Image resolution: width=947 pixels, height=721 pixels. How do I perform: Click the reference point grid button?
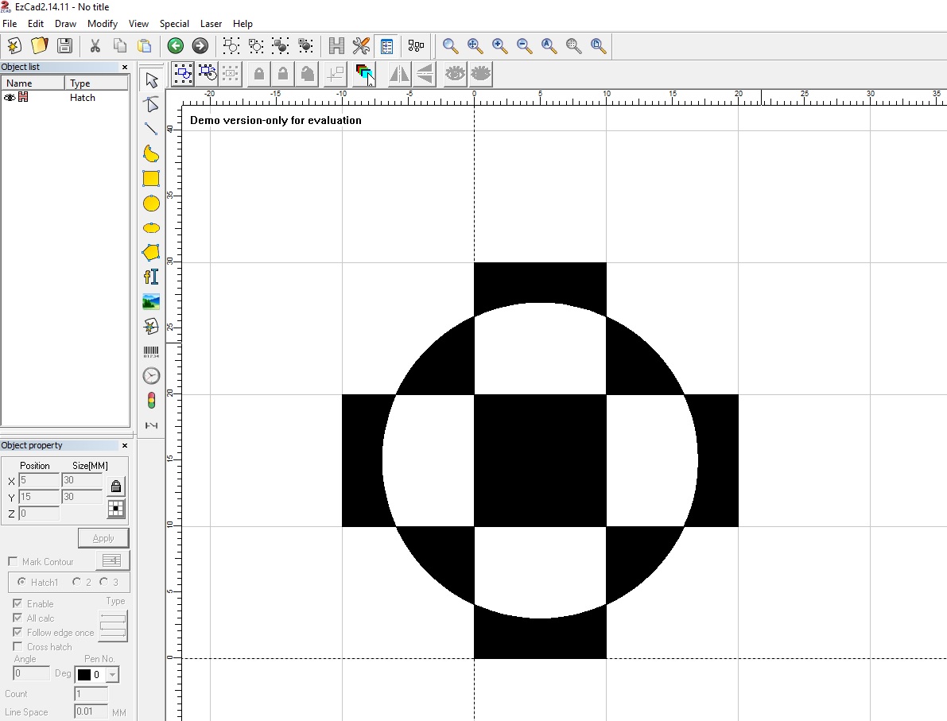[116, 509]
